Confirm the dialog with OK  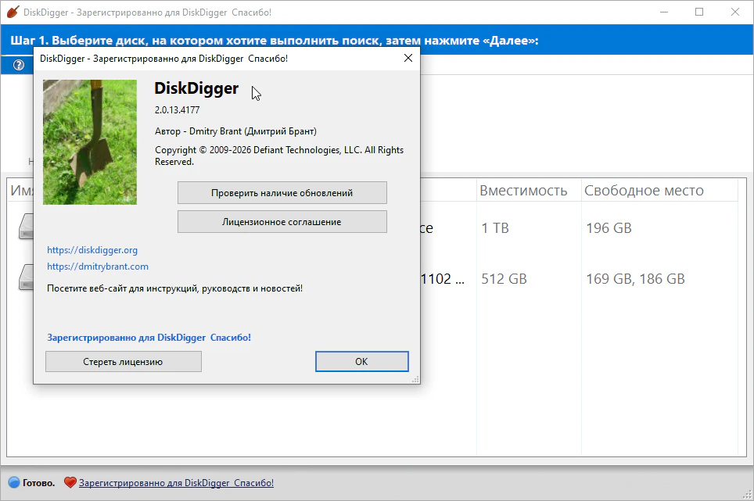[361, 362]
